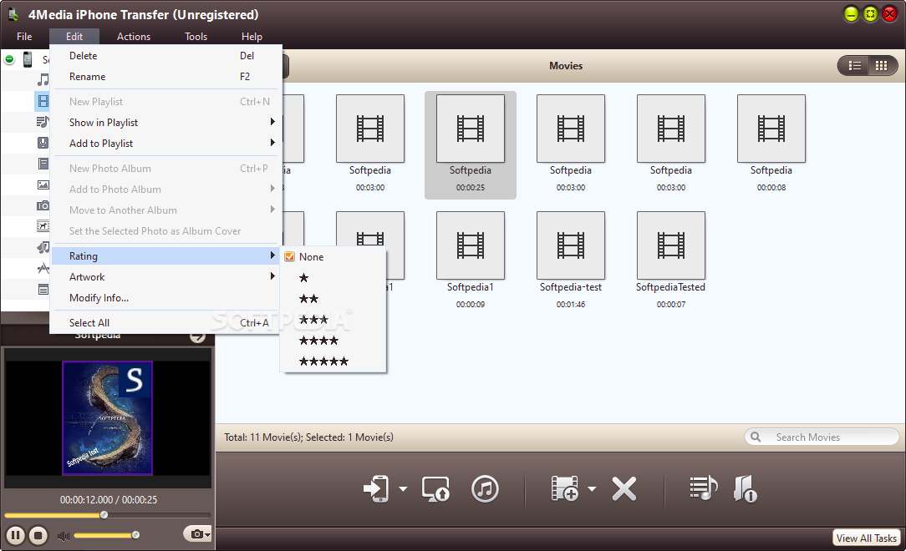Open dropdown arrow beside phone transfer icon
The height and width of the screenshot is (551, 906).
(403, 489)
